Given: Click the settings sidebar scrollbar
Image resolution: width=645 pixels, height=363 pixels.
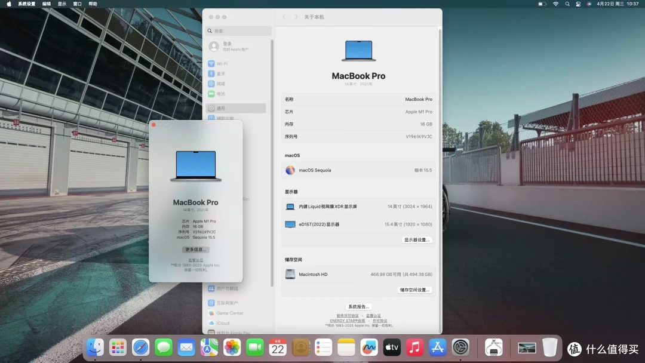Looking at the screenshot, I should 272,163.
